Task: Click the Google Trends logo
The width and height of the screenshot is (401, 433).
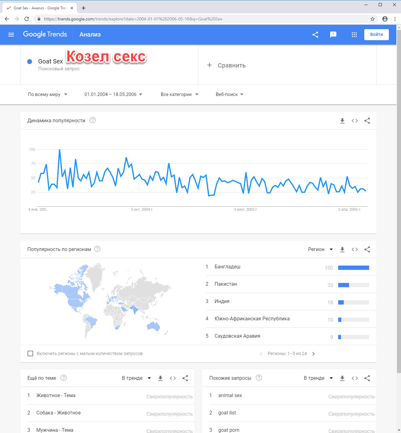Action: pyautogui.click(x=45, y=34)
